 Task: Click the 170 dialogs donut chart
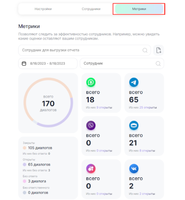(x=48, y=103)
